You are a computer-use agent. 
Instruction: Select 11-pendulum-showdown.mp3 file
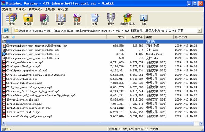pyautogui.click(x=24, y=104)
